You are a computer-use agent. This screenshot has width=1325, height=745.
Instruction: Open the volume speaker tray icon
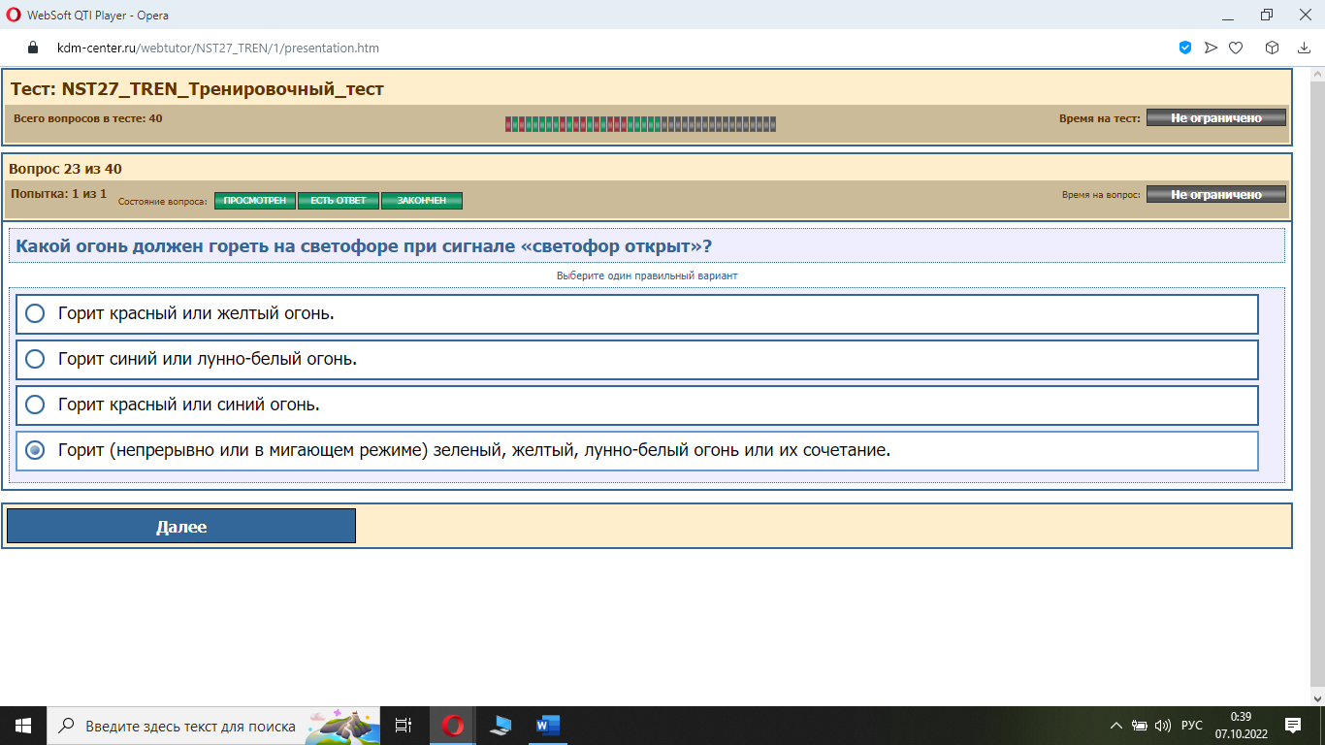1163,726
